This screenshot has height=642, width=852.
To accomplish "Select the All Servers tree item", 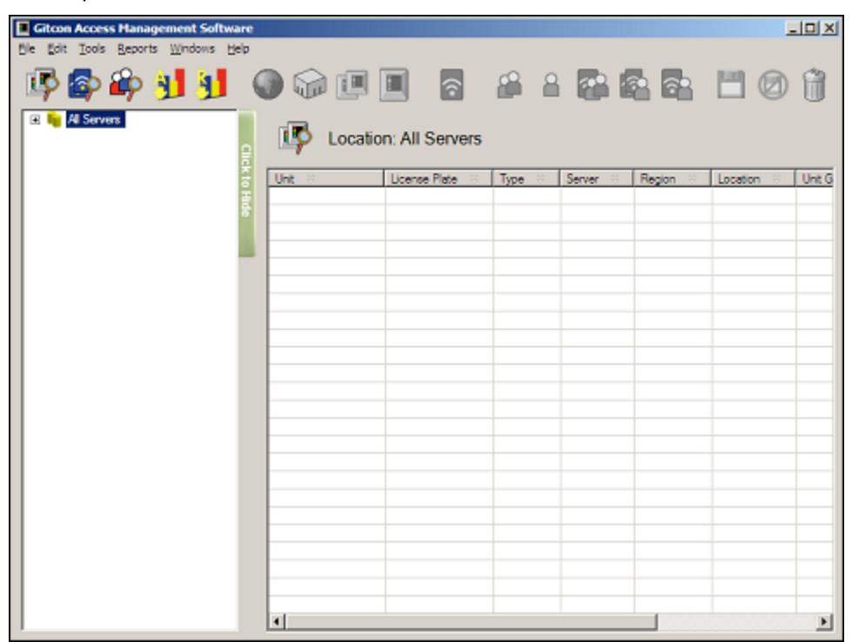I will coord(95,119).
